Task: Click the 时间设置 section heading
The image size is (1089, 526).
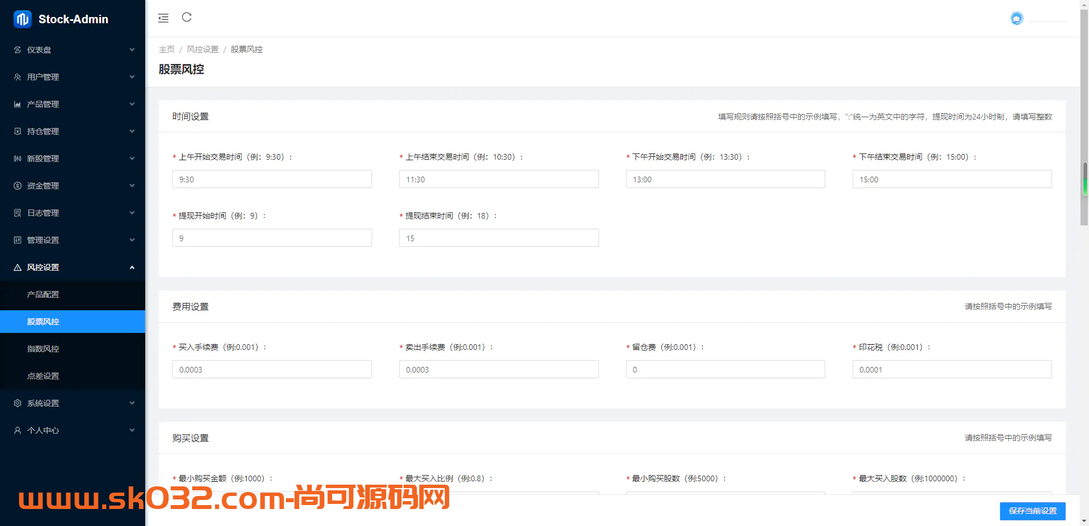Action: [191, 117]
